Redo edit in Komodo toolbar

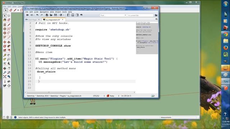[x=42, y=15]
